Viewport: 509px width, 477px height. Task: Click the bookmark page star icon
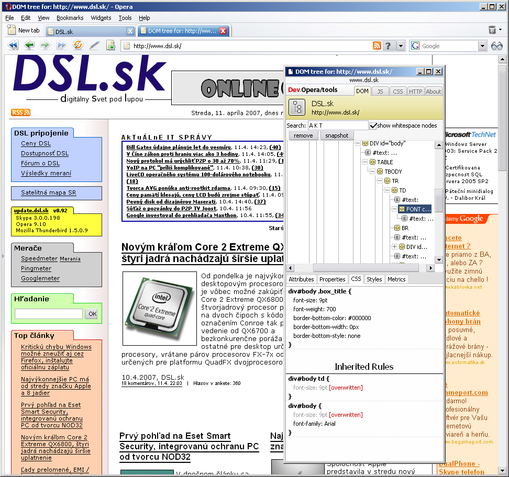[110, 45]
